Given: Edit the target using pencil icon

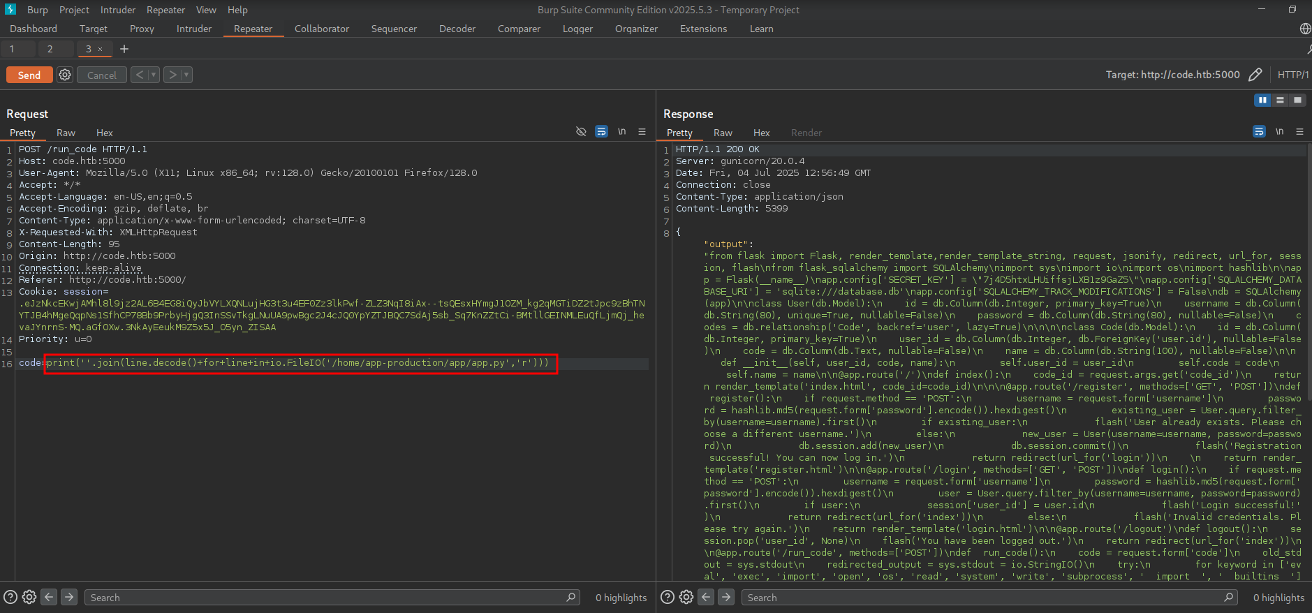Looking at the screenshot, I should point(1255,75).
